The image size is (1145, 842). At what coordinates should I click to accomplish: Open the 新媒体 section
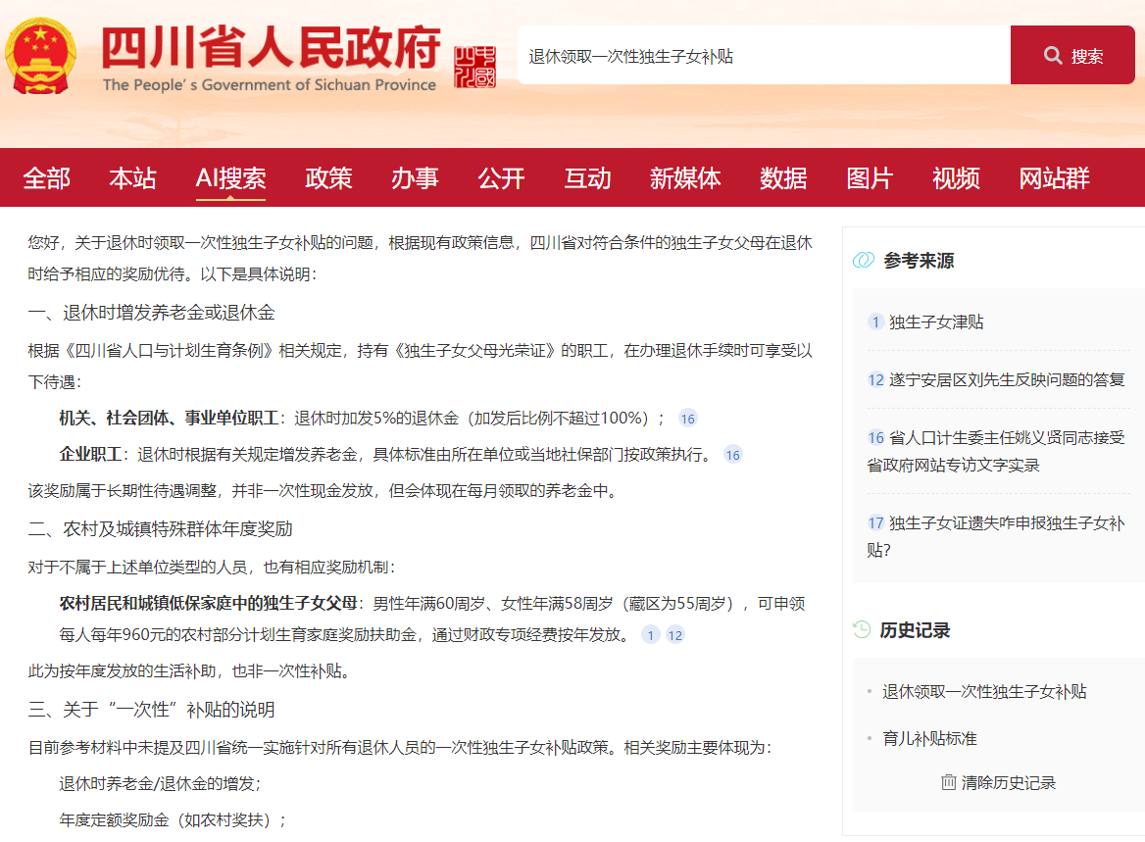pyautogui.click(x=685, y=176)
